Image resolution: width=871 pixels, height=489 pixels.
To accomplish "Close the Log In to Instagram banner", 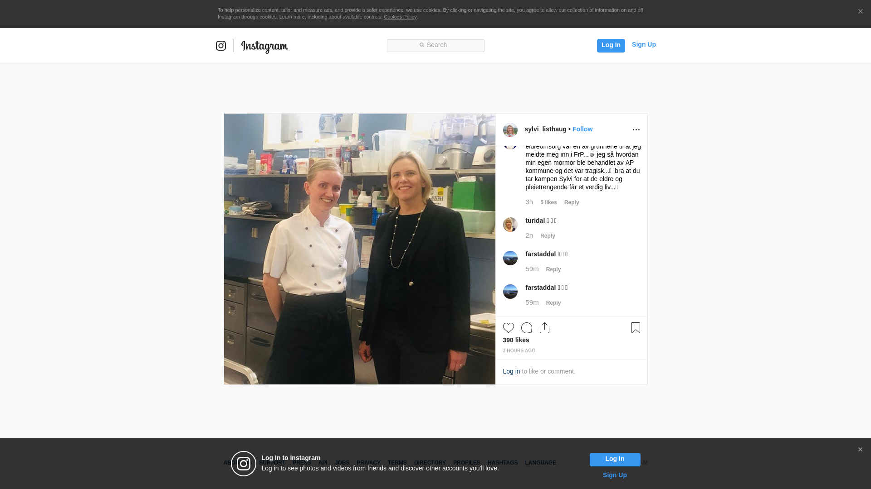I will [860, 450].
